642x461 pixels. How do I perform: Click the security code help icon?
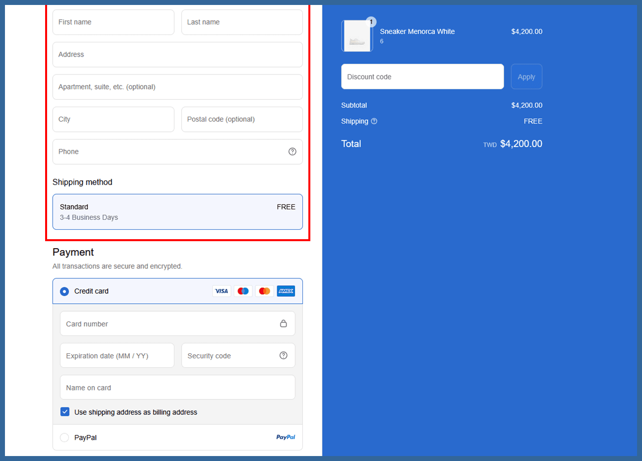click(x=284, y=355)
